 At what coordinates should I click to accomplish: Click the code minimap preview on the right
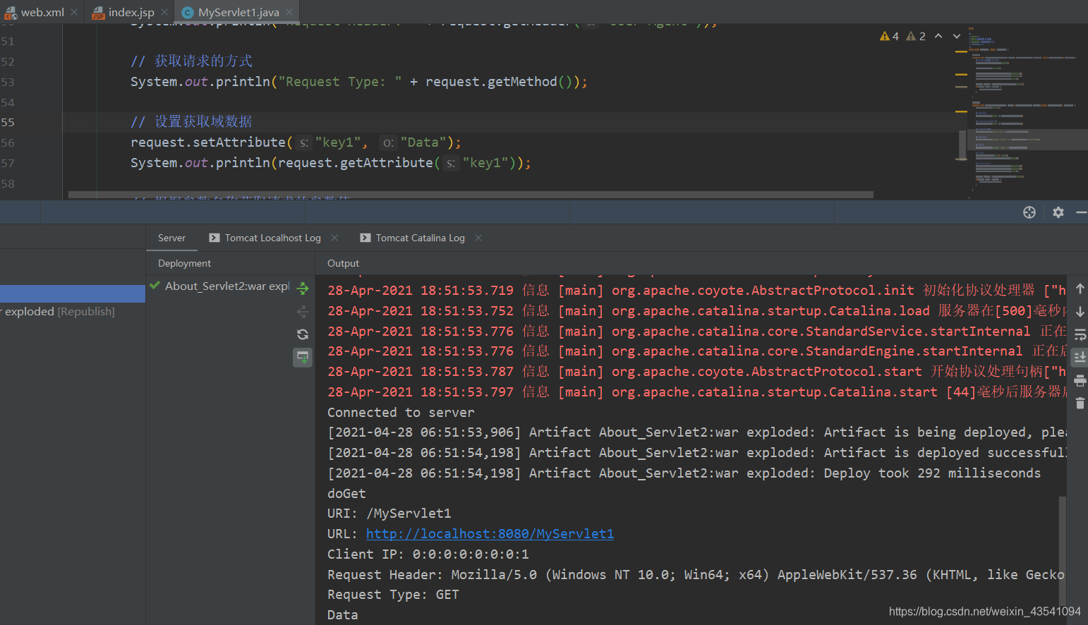(1027, 113)
